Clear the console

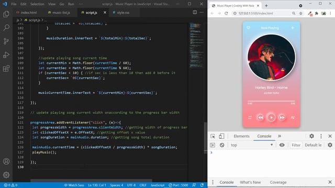[x=222, y=145]
